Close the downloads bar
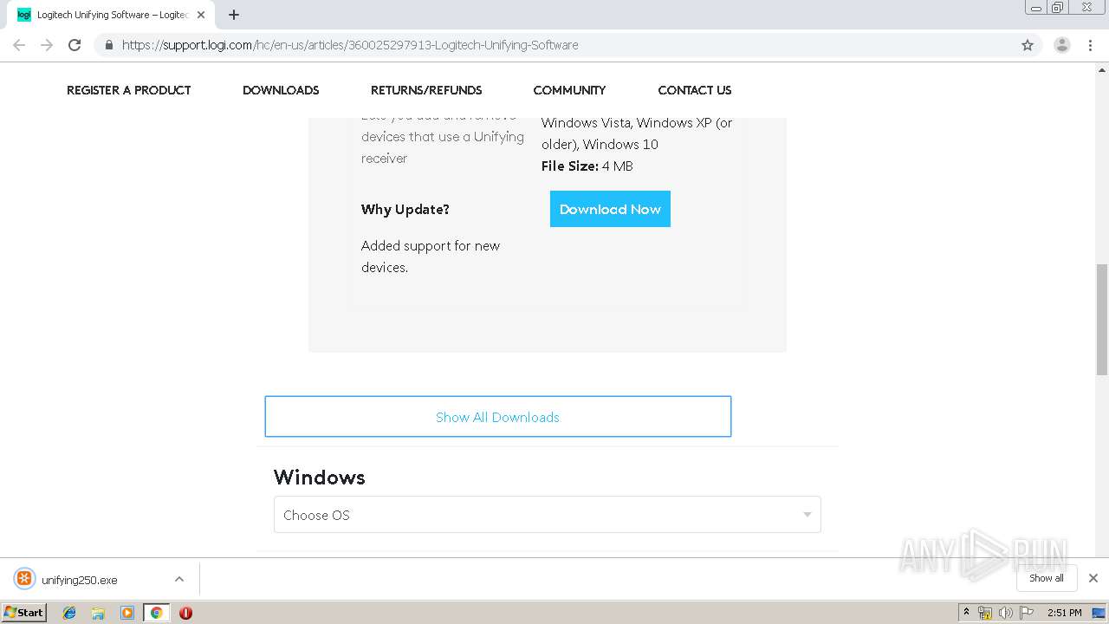 (1093, 578)
